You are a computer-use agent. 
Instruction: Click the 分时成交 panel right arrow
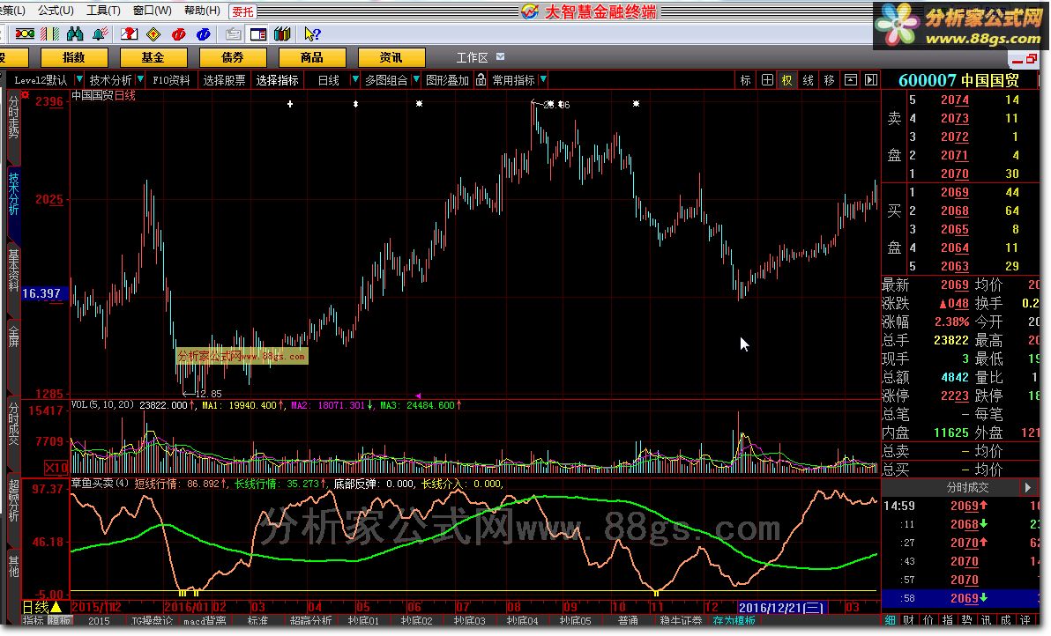1027,487
